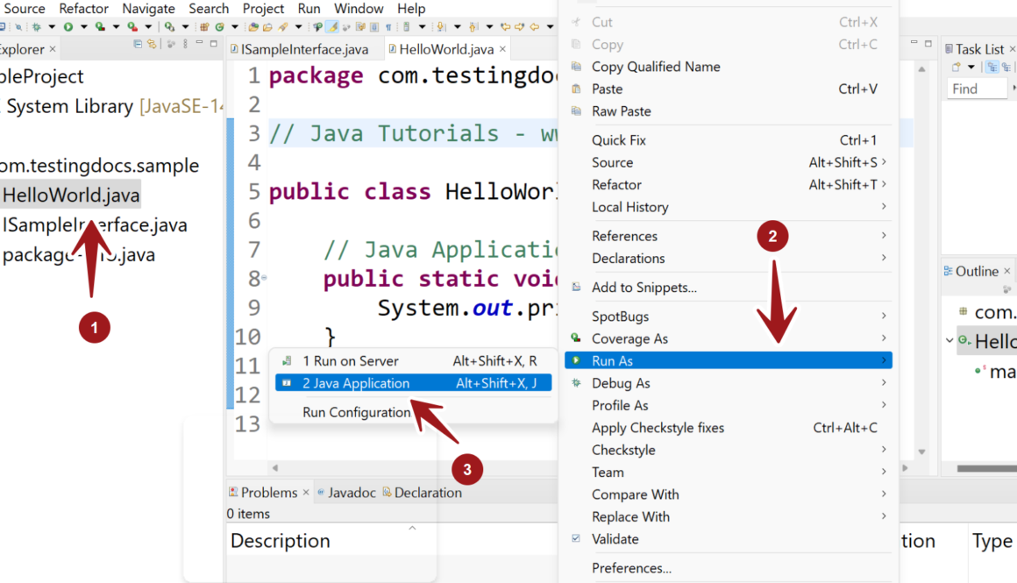Click the green Run toolbar icon
The image size is (1017, 583).
[68, 27]
